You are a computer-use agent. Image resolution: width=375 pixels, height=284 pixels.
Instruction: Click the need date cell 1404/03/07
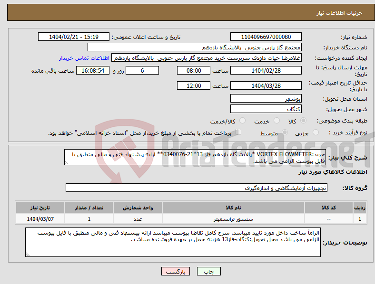[40, 219]
